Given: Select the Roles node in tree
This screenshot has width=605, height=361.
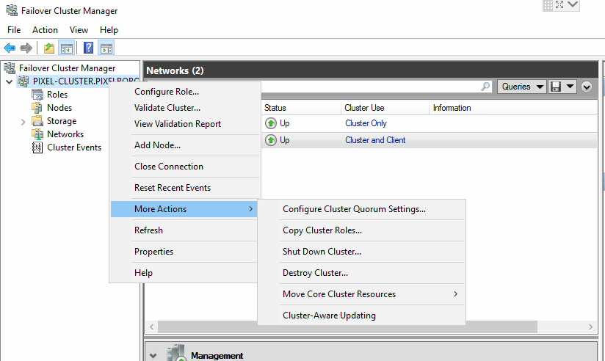Looking at the screenshot, I should pos(57,95).
